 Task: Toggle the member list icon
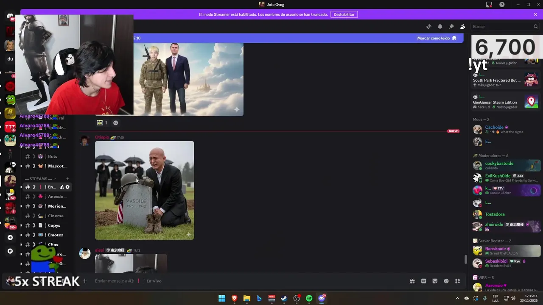tap(463, 26)
